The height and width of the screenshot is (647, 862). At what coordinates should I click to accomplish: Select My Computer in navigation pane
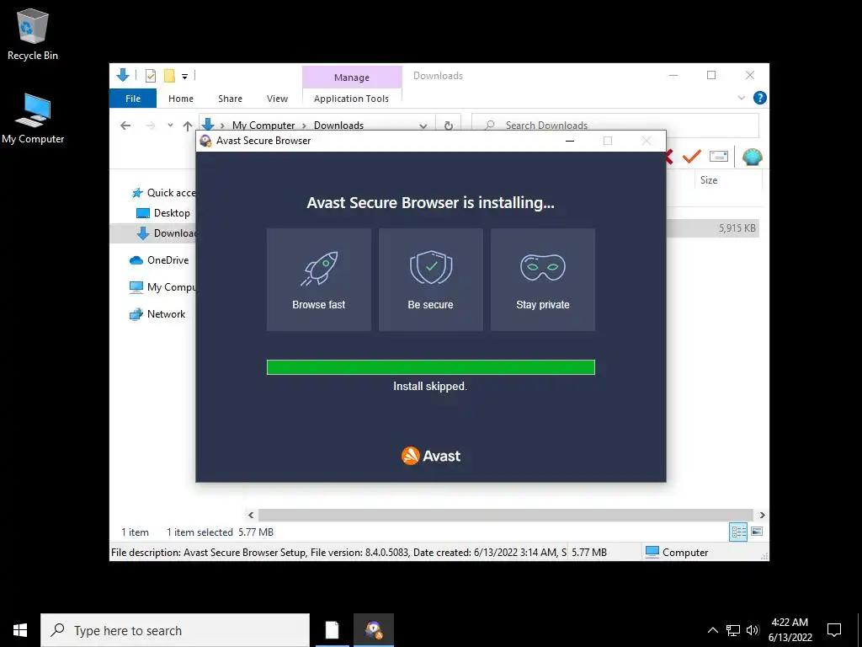[x=162, y=287]
